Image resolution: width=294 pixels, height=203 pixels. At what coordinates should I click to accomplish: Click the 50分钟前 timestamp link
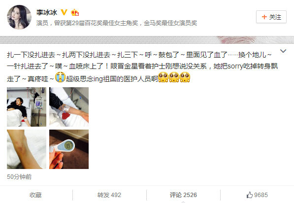click(x=19, y=176)
